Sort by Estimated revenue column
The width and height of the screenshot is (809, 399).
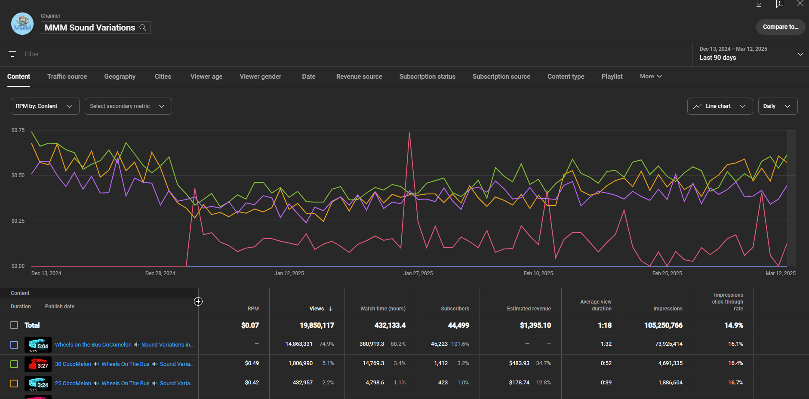pyautogui.click(x=529, y=309)
